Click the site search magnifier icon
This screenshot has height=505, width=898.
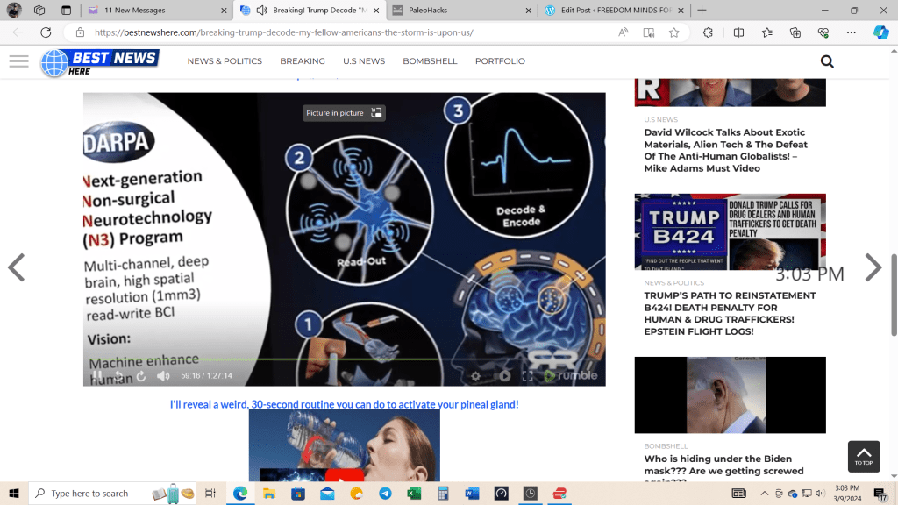(x=826, y=61)
